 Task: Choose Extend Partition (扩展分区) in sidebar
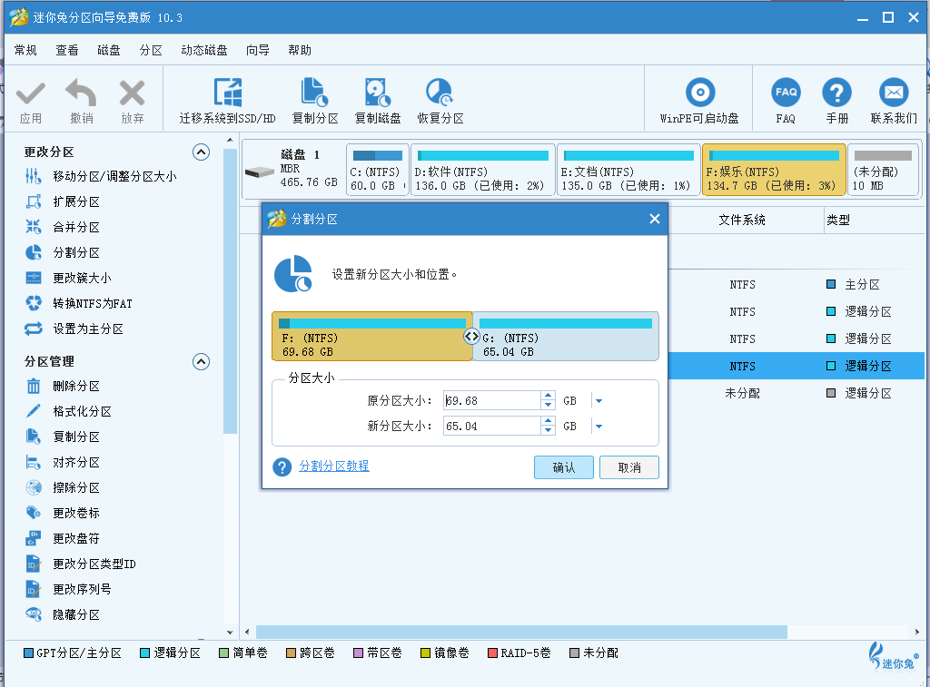(x=76, y=201)
